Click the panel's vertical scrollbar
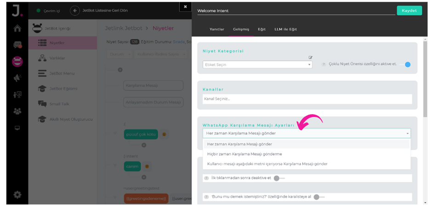Screen dimensions: 432x208 point(425,79)
